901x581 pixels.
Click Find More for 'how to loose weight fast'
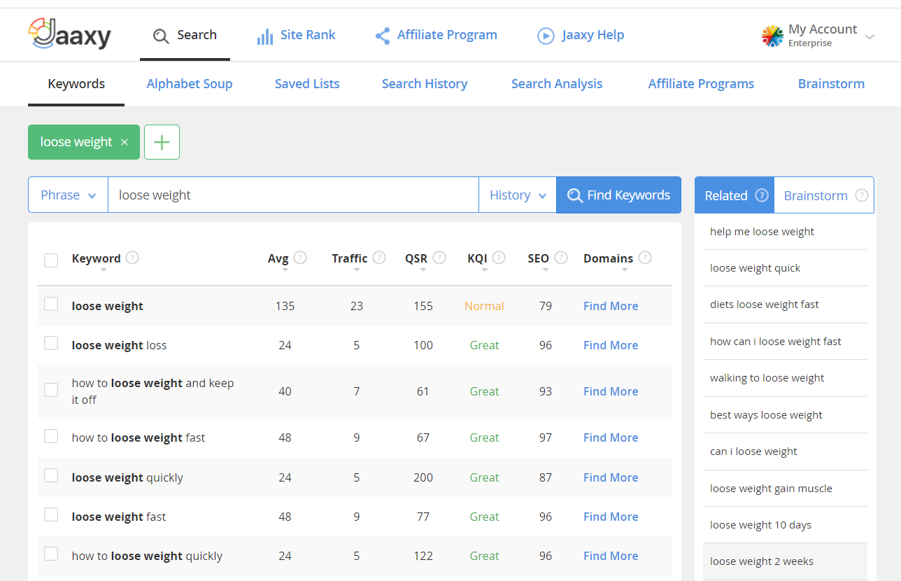click(x=611, y=437)
